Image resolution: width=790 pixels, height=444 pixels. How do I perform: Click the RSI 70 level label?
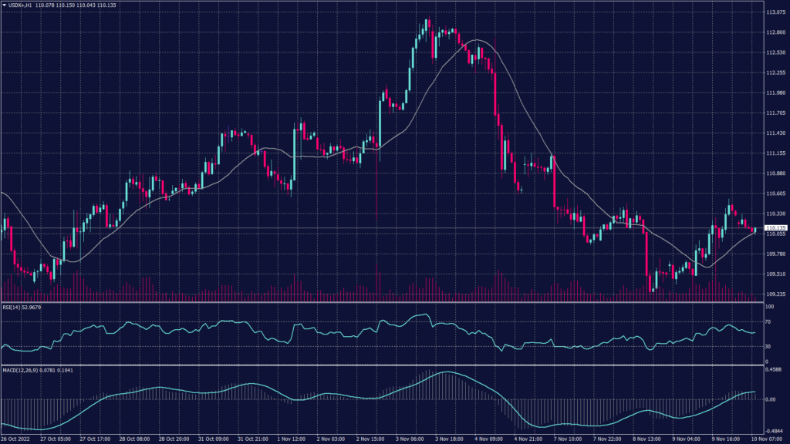pos(768,321)
